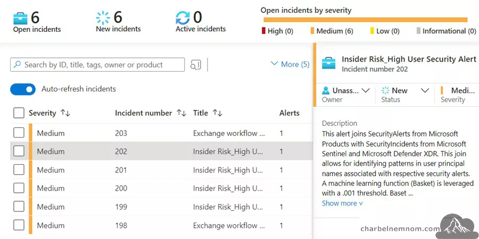Select incident number 203 cell
The width and height of the screenshot is (479, 239).
pyautogui.click(x=121, y=133)
